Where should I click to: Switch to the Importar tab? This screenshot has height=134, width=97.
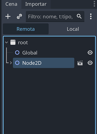tap(36, 4)
